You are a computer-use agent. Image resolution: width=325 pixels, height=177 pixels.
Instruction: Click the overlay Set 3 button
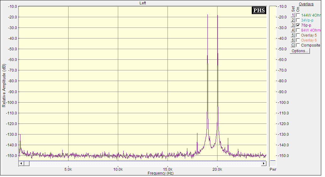tap(293, 25)
